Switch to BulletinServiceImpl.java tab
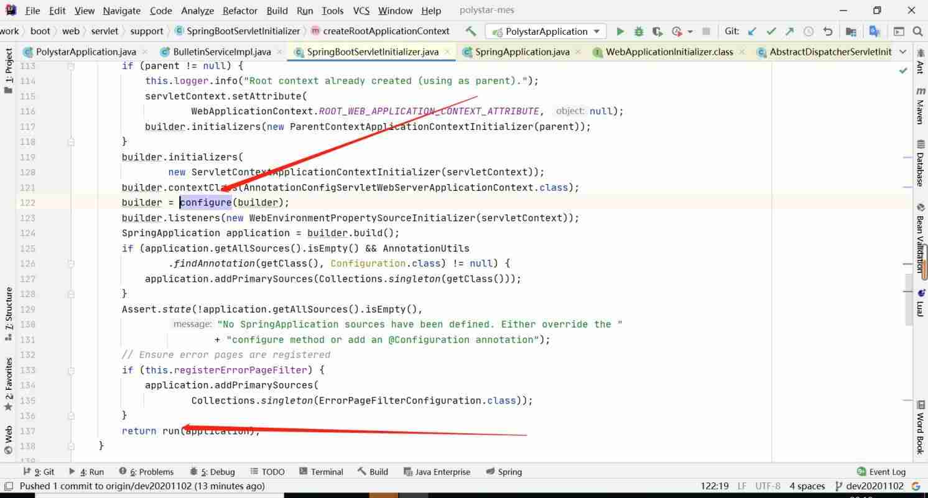Screen dimensions: 928x498 point(222,52)
